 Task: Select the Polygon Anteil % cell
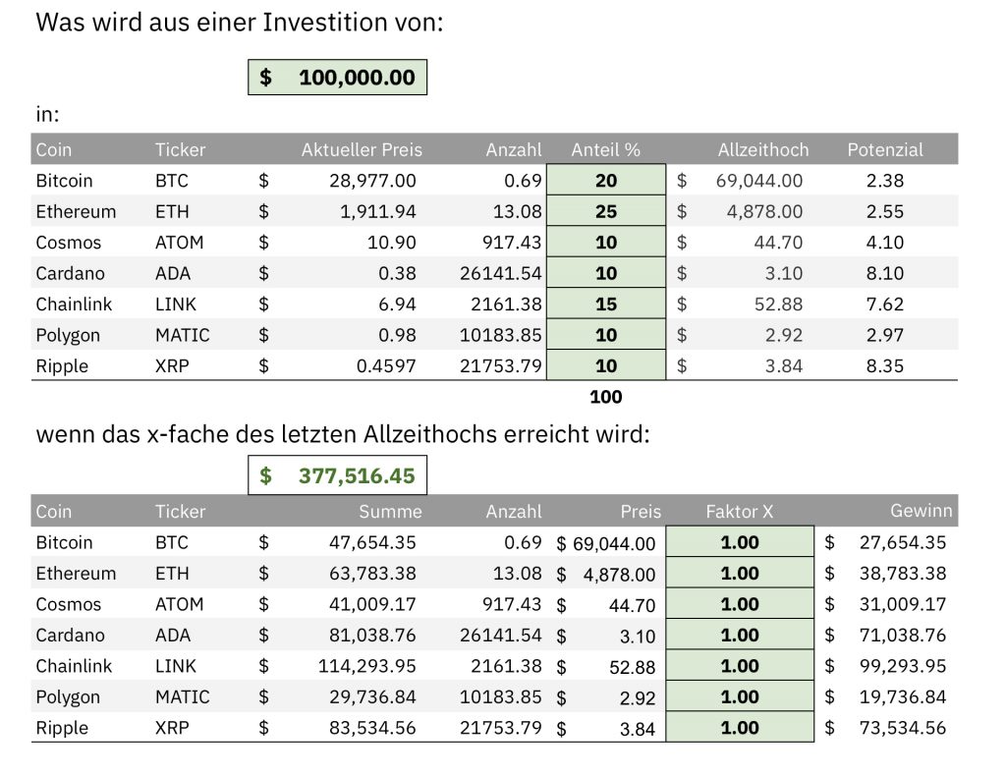click(x=605, y=334)
